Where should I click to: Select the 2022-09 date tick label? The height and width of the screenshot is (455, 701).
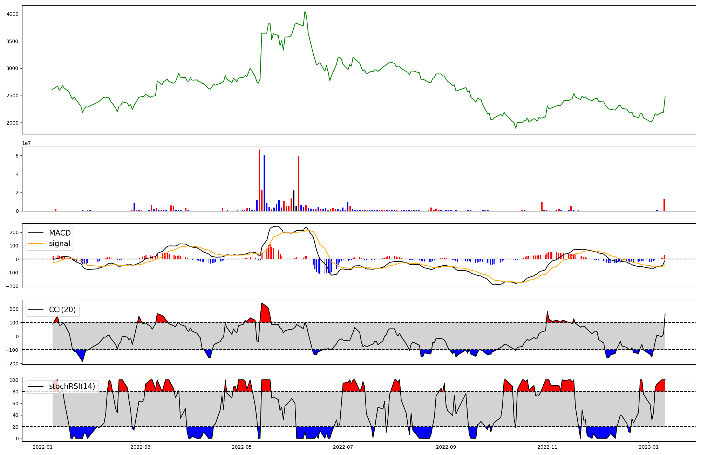tap(446, 447)
